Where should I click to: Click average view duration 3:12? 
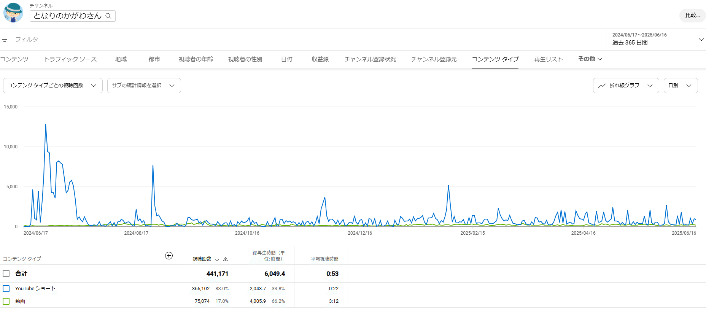tap(334, 301)
